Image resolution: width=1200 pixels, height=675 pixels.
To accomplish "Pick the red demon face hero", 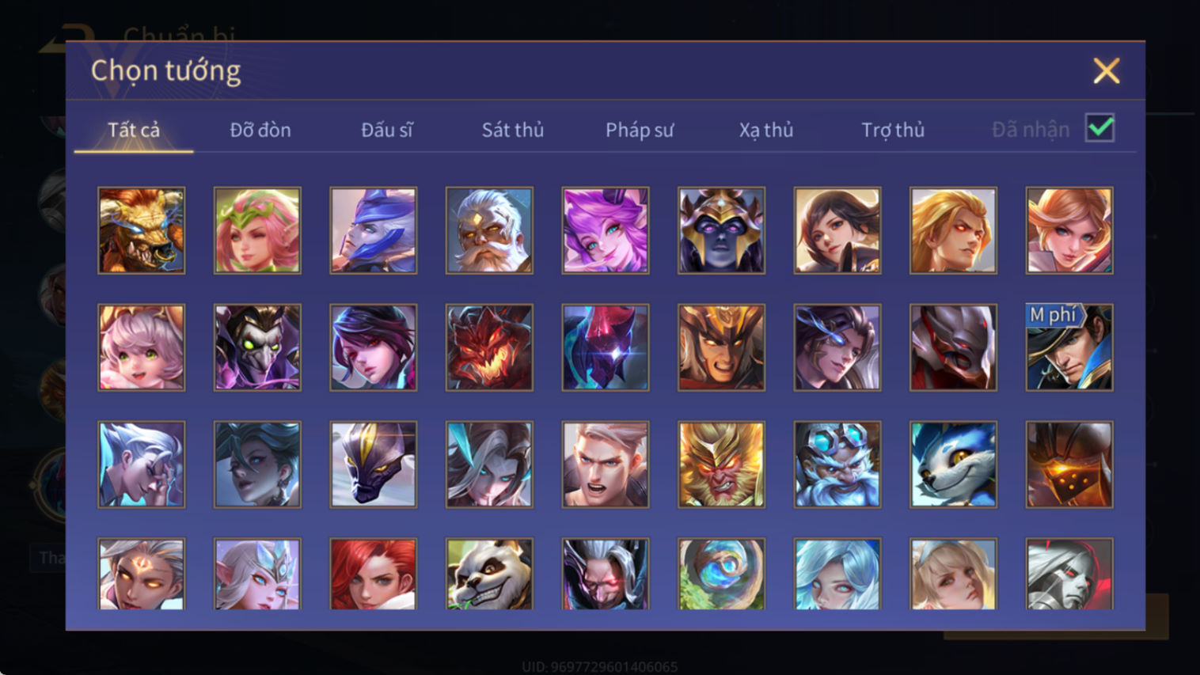I will click(x=489, y=347).
